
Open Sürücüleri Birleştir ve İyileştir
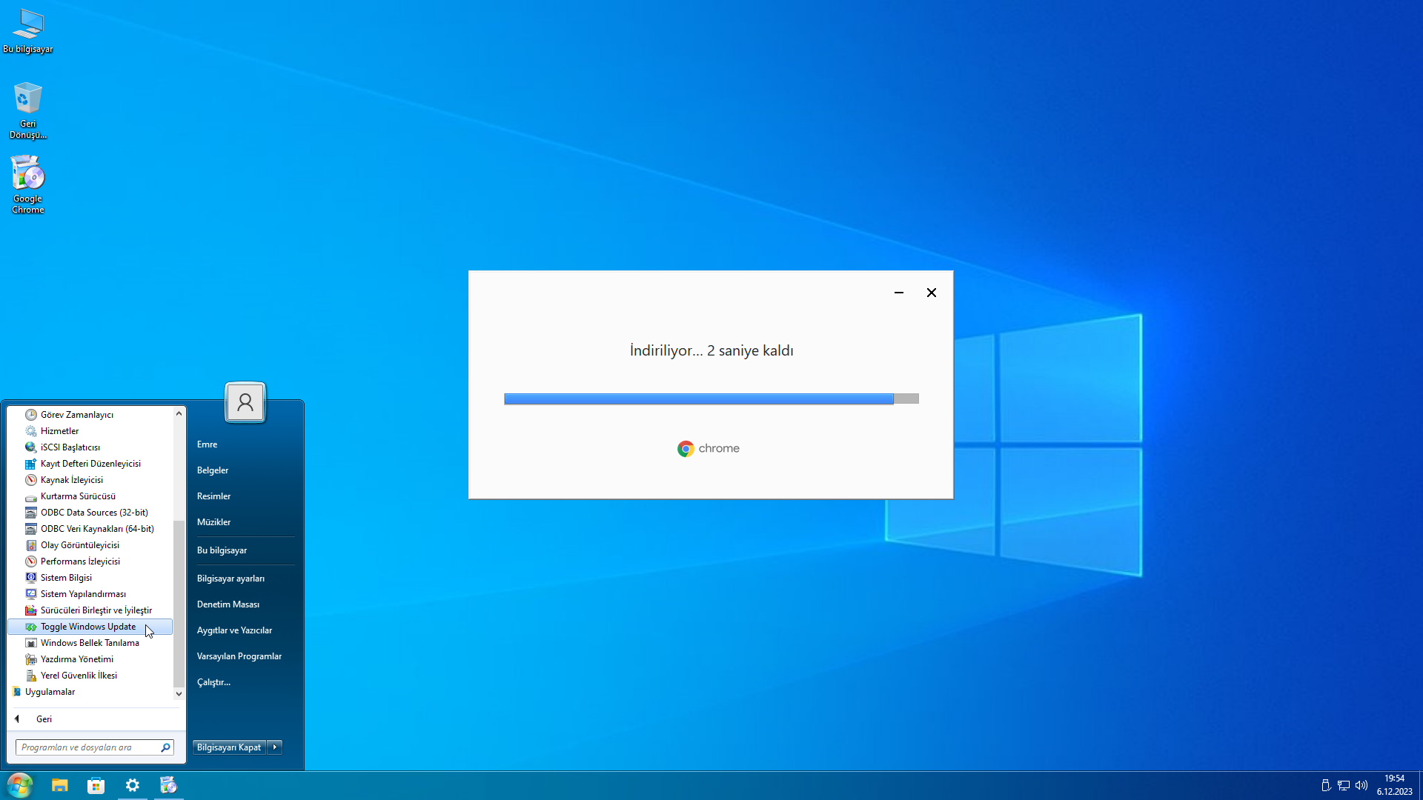point(90,610)
